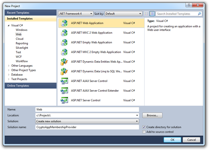Click the 'Other Languages' tree label
Image resolution: width=209 pixels, height=150 pixels.
point(22,66)
